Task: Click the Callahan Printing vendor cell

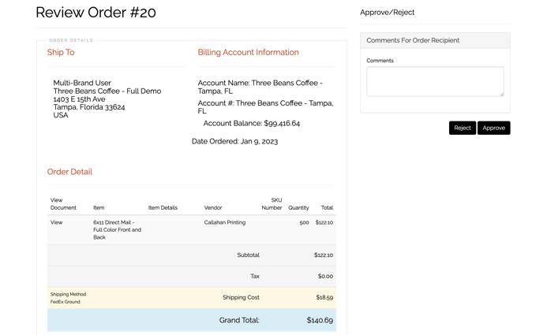Action: pyautogui.click(x=225, y=222)
